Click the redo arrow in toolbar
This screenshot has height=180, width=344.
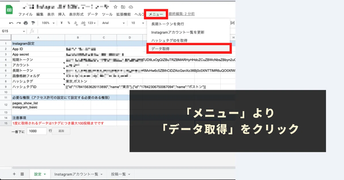point(18,23)
